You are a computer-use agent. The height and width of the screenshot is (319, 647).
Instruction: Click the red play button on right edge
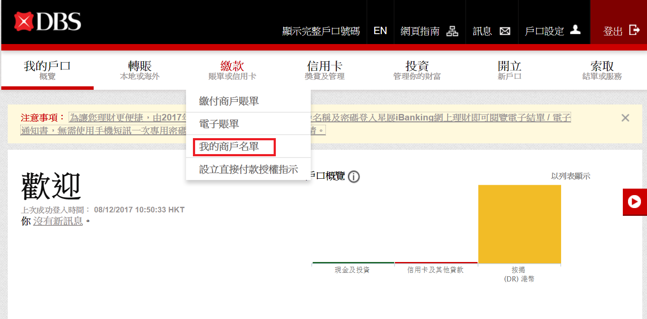[x=634, y=202]
